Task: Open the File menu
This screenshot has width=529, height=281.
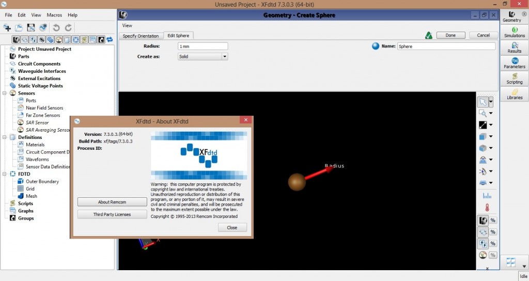Action: (x=8, y=15)
